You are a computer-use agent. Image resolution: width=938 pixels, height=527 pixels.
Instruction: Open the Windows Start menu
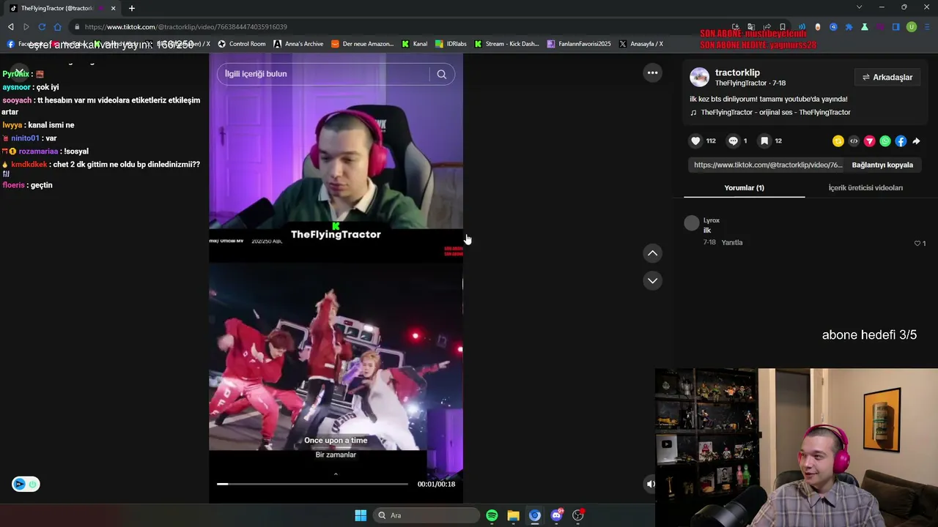(361, 515)
